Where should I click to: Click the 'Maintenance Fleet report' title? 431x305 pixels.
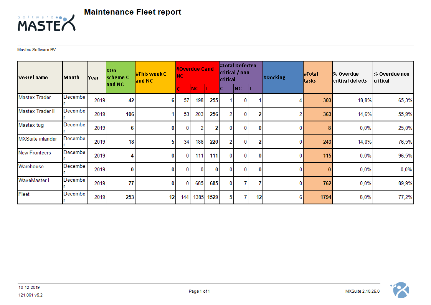132,12
